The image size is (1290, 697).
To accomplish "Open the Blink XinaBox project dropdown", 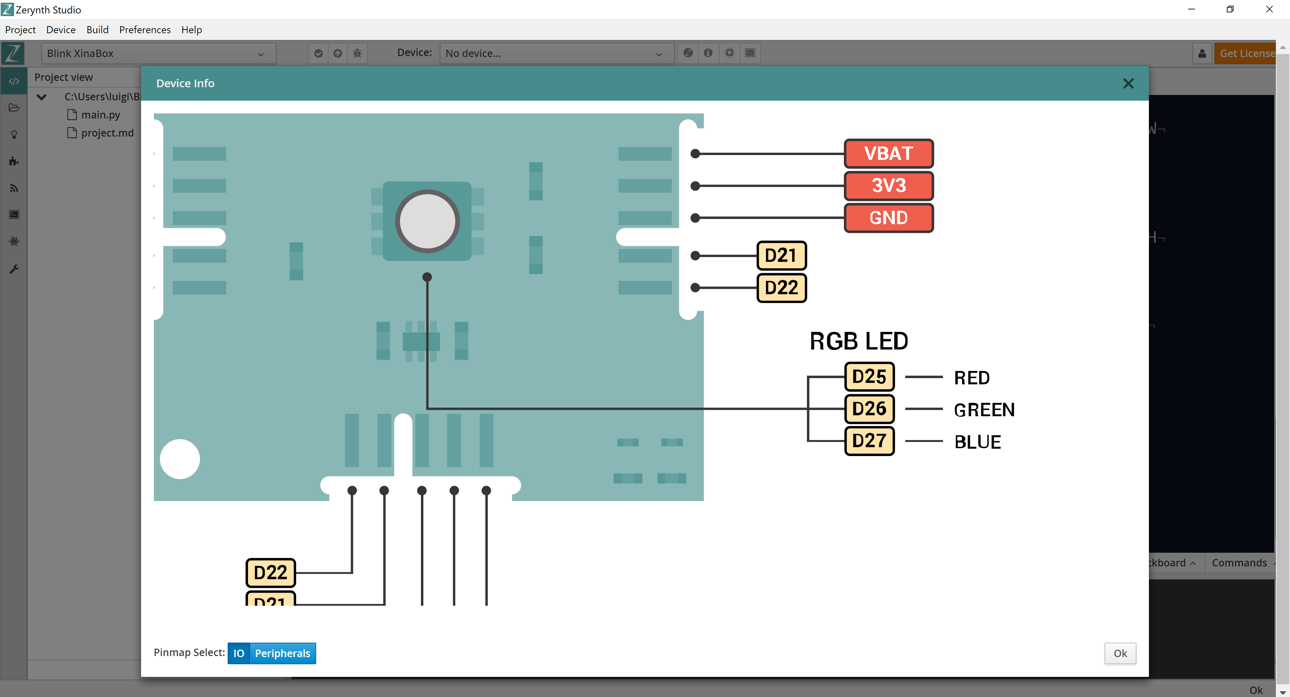I will 159,53.
